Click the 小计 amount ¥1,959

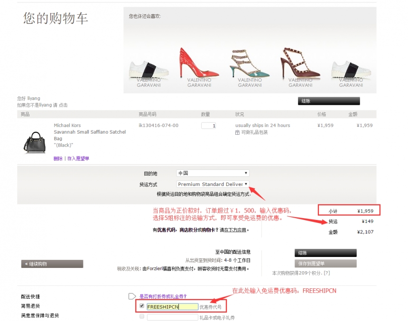click(x=365, y=211)
